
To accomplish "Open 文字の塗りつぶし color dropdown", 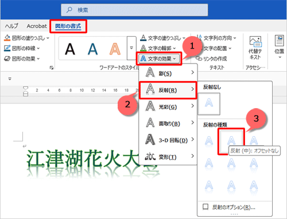I will 163,38.
